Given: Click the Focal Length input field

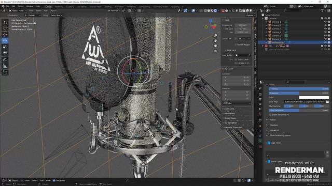Looking at the screenshot, I should tap(243, 25).
